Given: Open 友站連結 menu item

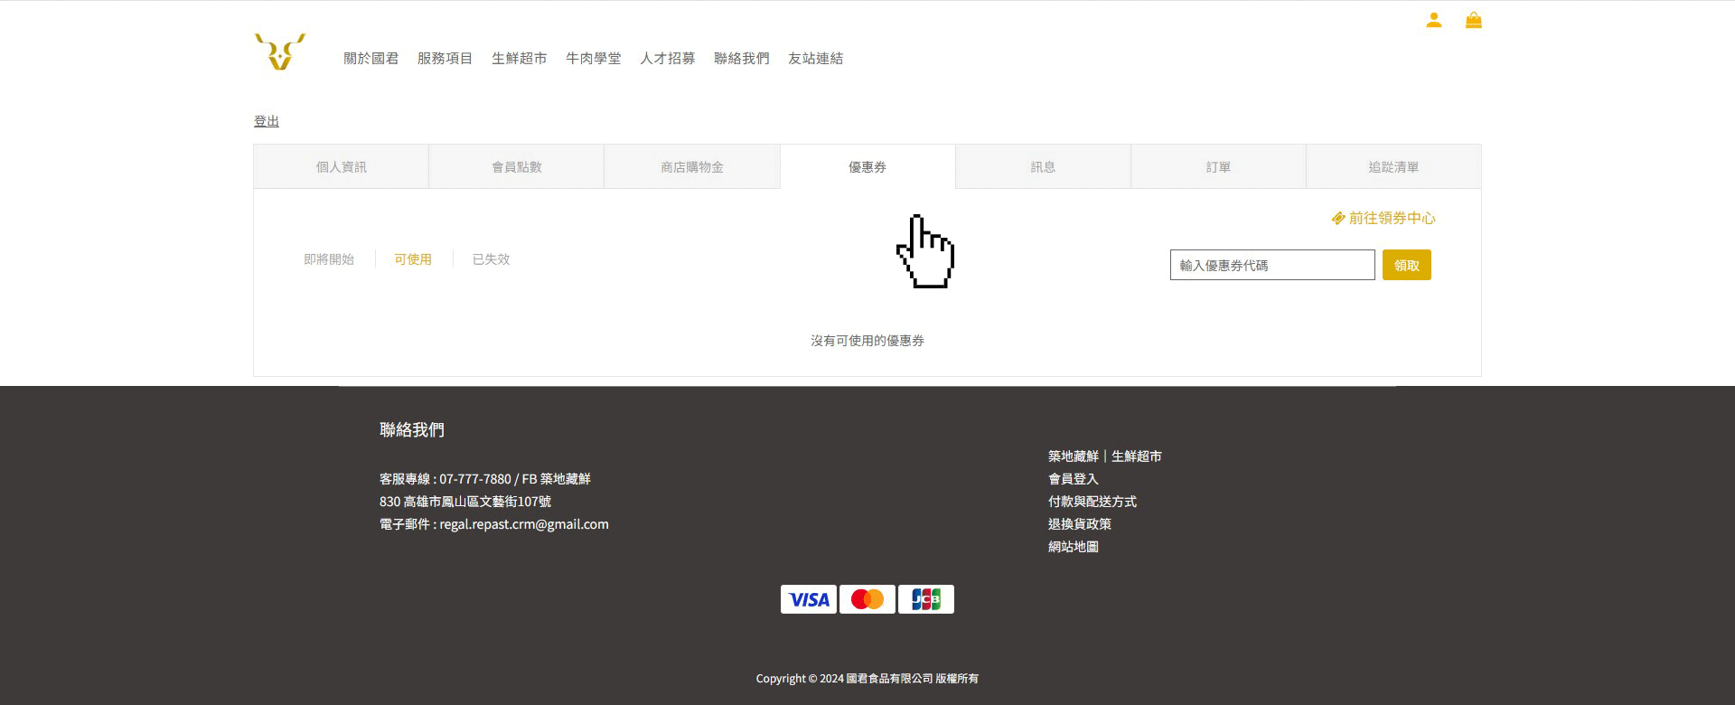Looking at the screenshot, I should point(816,59).
